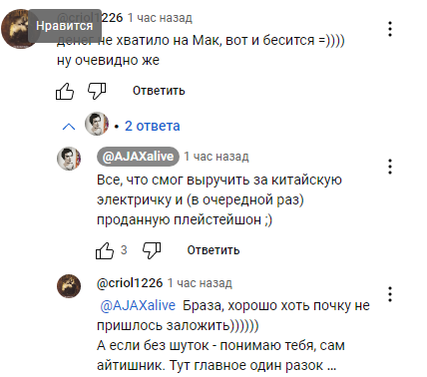The width and height of the screenshot is (427, 377).
Task: Like the top comment about Мак
Action: tap(65, 91)
